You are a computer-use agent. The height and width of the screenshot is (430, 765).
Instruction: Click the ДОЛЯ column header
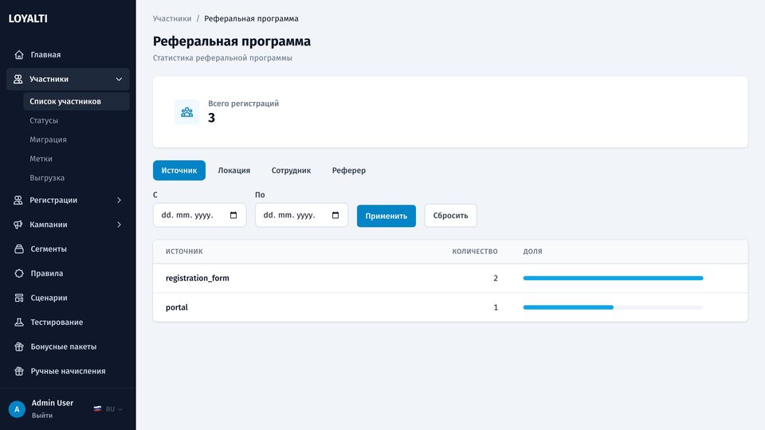tap(533, 252)
